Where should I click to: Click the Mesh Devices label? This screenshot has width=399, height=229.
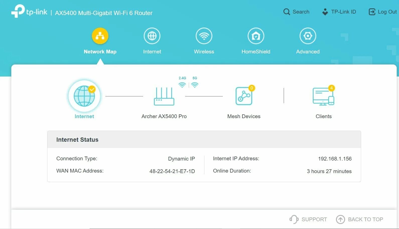pyautogui.click(x=244, y=116)
